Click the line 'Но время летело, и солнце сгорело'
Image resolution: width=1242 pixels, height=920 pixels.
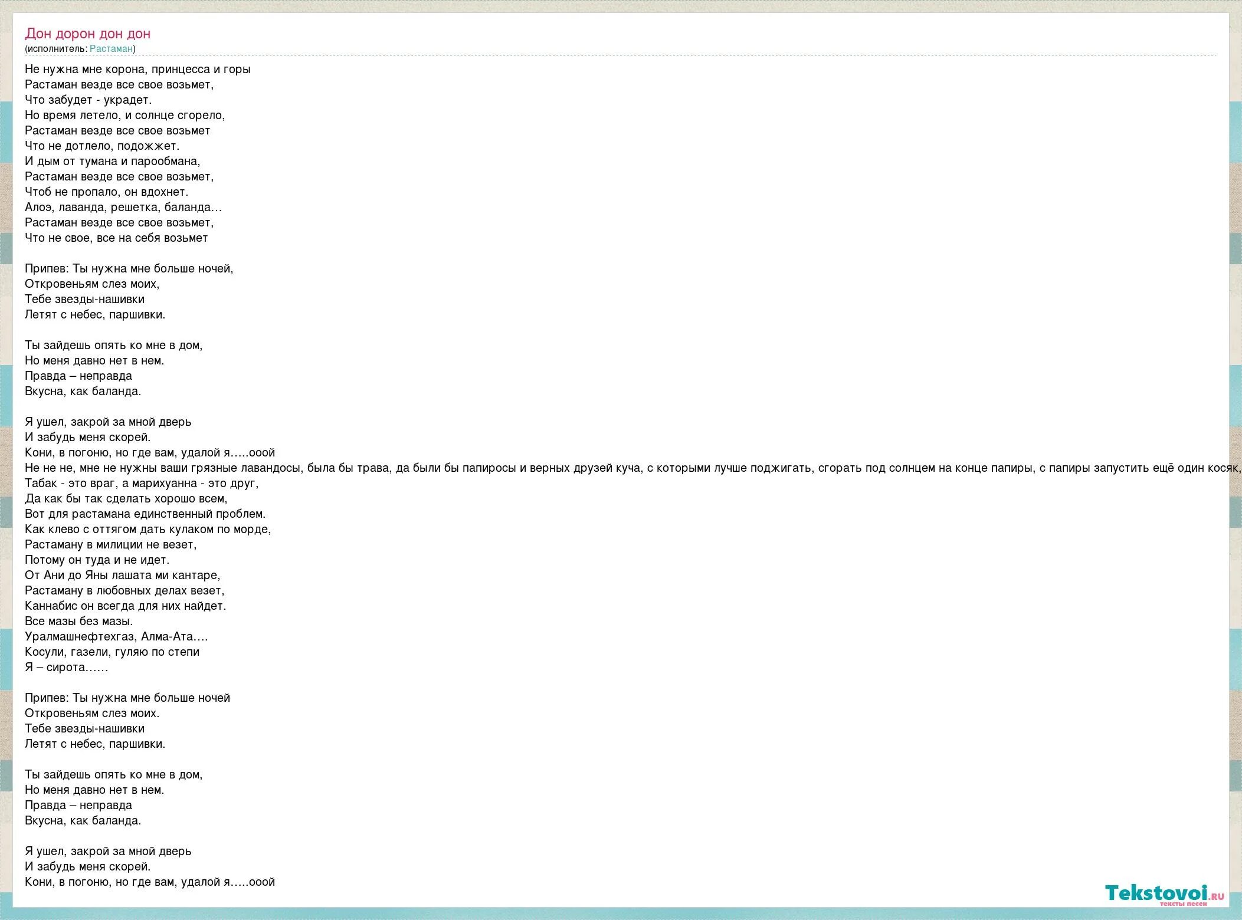point(124,116)
